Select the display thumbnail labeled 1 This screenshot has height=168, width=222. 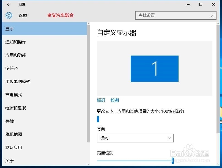154,69
